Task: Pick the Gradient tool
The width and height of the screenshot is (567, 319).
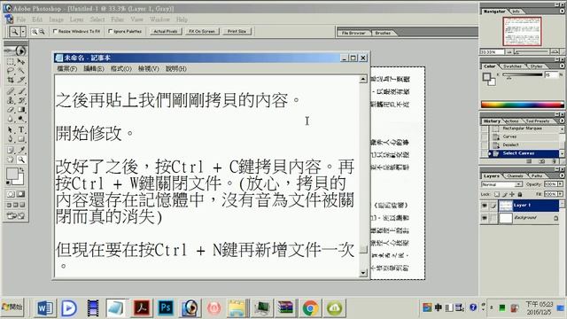Action: click(21, 109)
